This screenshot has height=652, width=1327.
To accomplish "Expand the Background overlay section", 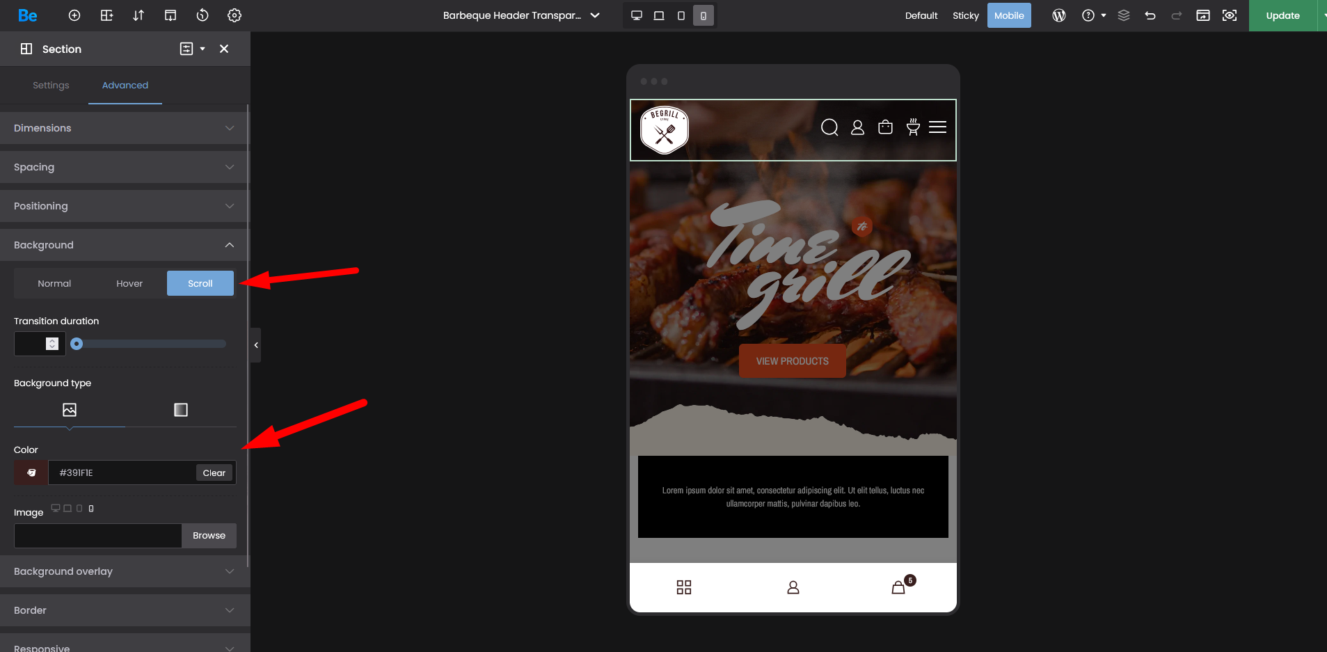I will [x=124, y=571].
